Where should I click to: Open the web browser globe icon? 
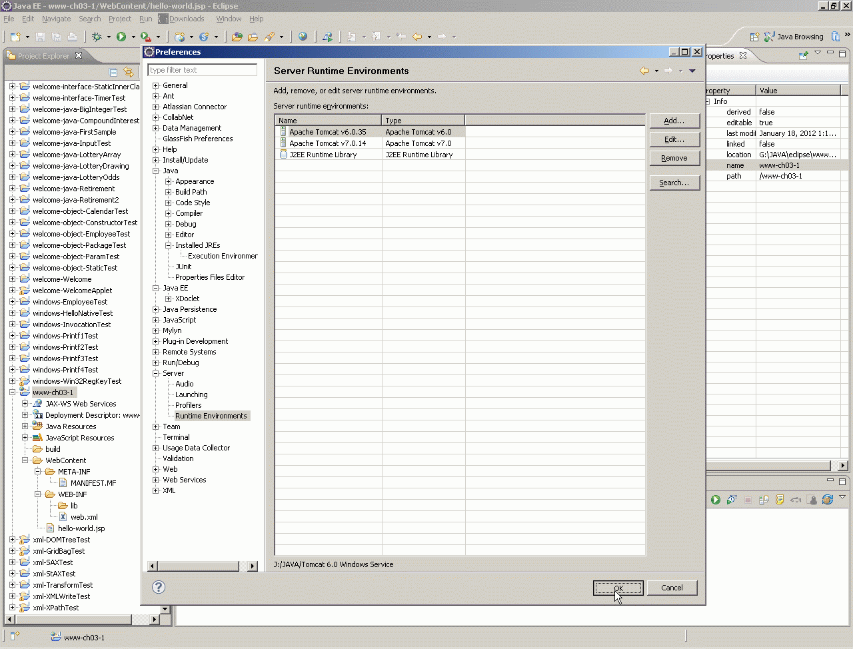pos(303,37)
